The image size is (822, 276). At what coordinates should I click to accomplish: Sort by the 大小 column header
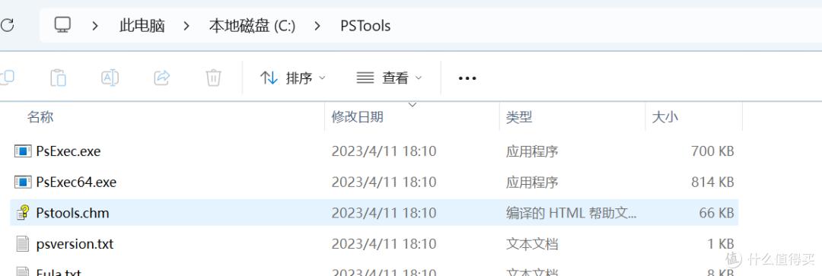pyautogui.click(x=664, y=117)
